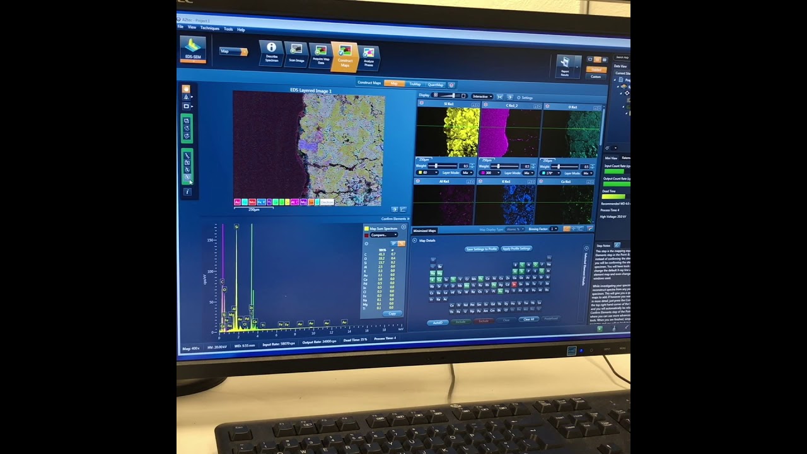
Task: Click the Ca Ka1 map layer icon
Action: click(540, 181)
